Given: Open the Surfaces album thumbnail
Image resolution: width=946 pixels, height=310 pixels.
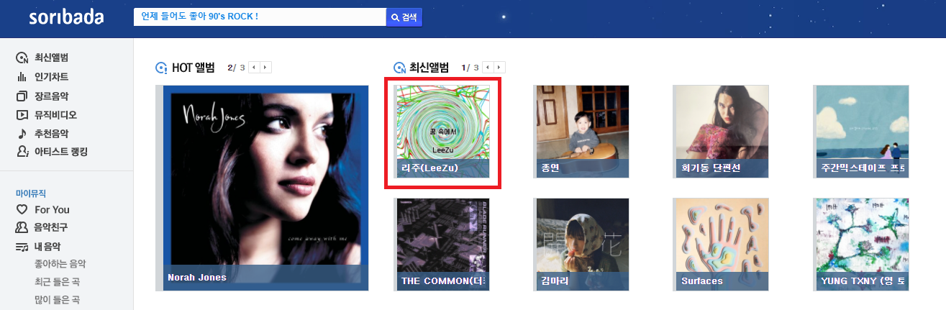Looking at the screenshot, I should tap(721, 244).
